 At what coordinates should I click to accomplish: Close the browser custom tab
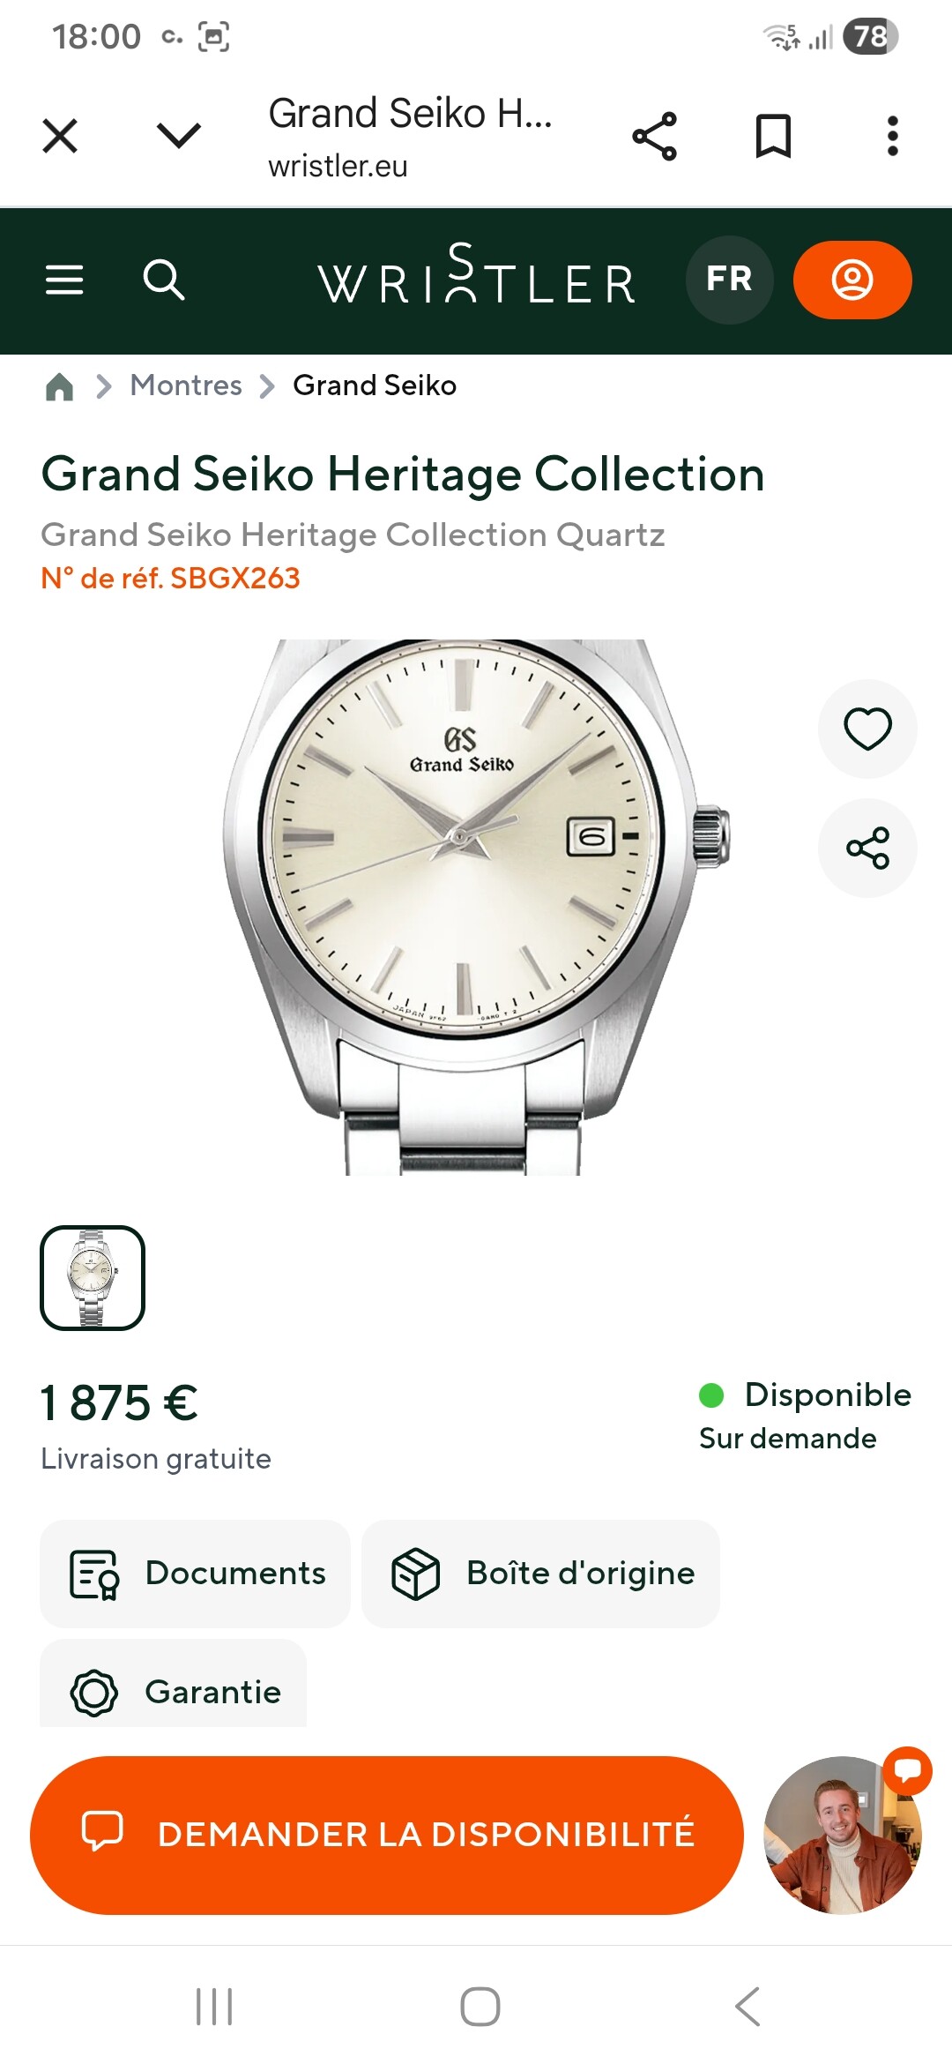(60, 137)
